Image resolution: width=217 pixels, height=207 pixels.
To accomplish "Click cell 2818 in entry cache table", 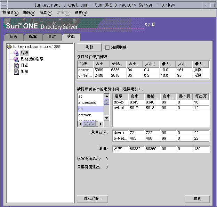I will pyautogui.click(x=118, y=76).
